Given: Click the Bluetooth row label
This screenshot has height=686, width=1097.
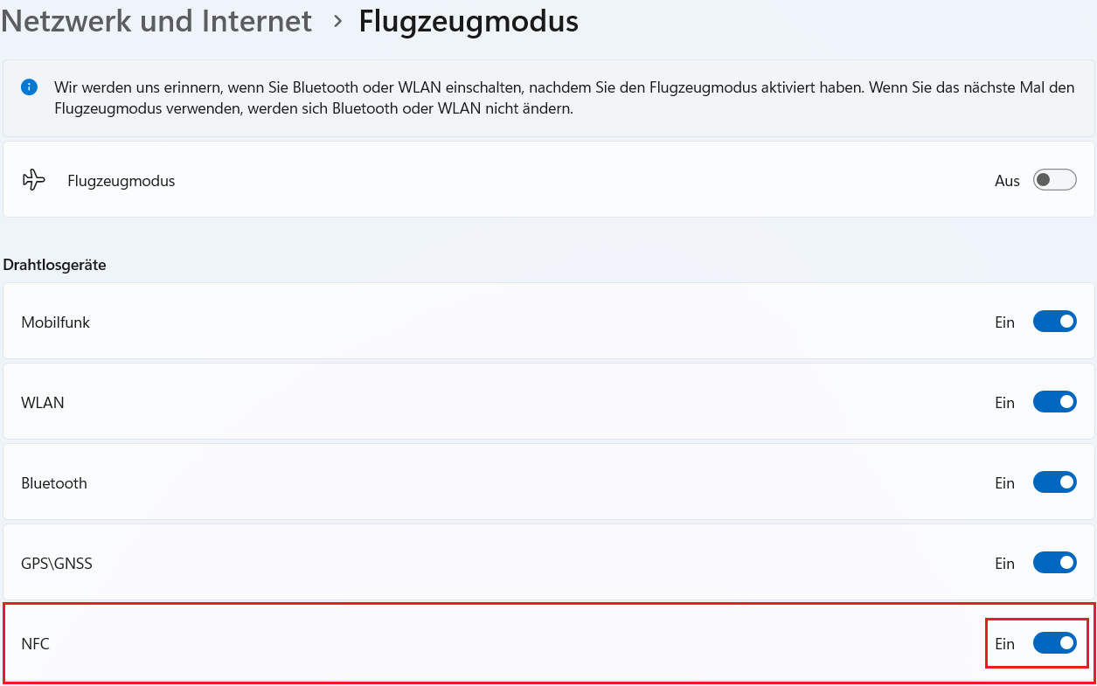Looking at the screenshot, I should (x=54, y=483).
